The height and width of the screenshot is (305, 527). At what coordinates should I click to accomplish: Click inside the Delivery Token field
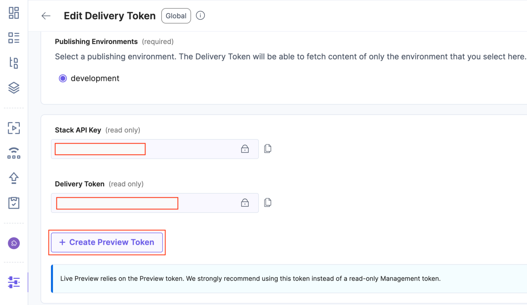(x=155, y=203)
